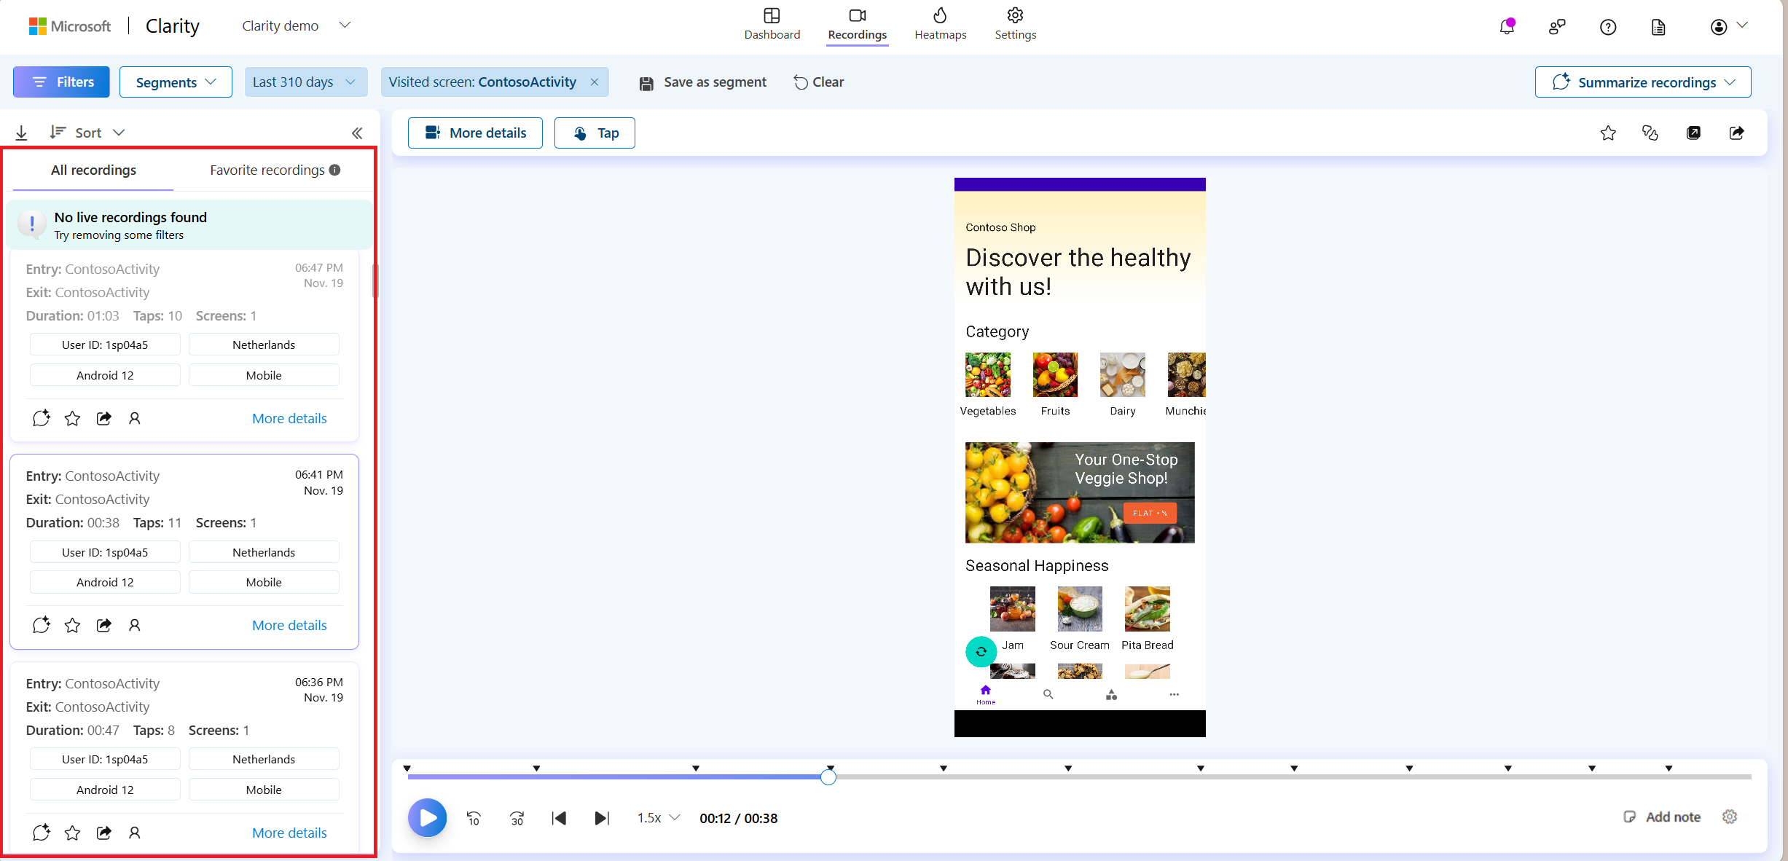The image size is (1788, 861).
Task: Click the link-chain icon in player toolbar
Action: (1650, 133)
